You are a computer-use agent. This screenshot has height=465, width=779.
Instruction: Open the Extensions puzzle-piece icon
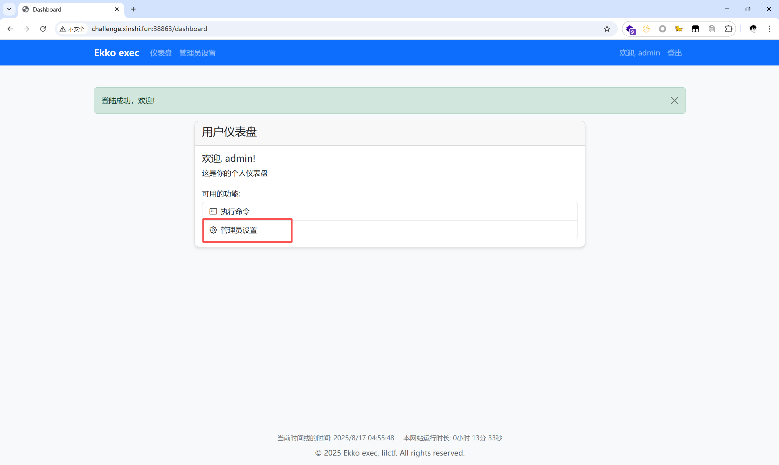click(x=728, y=29)
